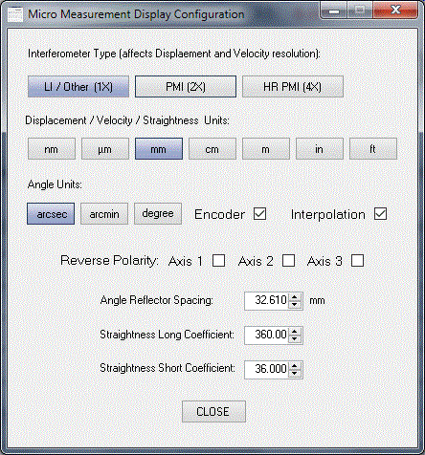Increment Straightness Short Coefficient up arrow
This screenshot has width=425, height=455.
click(295, 366)
